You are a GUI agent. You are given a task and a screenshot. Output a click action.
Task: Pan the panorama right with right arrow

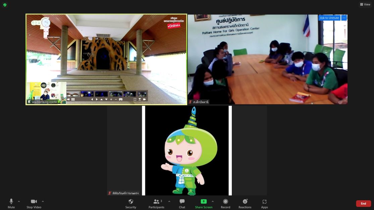(x=97, y=99)
